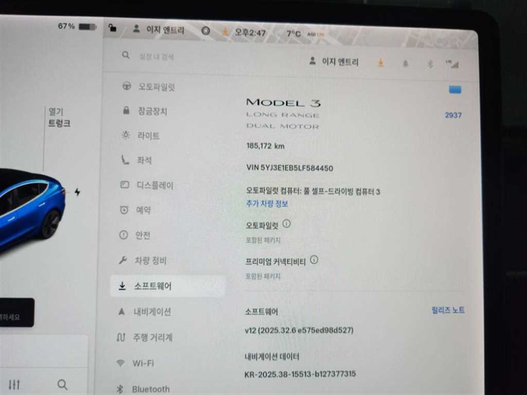This screenshot has width=527, height=395.
Task: Tap the lock icon in status bar
Action: click(x=113, y=29)
